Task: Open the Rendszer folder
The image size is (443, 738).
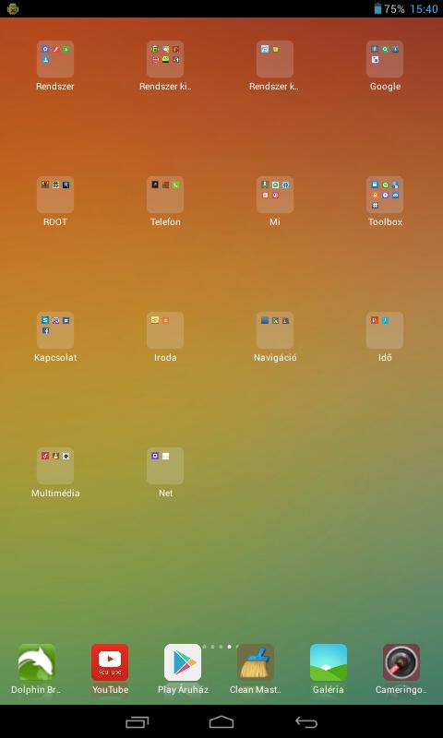Action: [55, 59]
